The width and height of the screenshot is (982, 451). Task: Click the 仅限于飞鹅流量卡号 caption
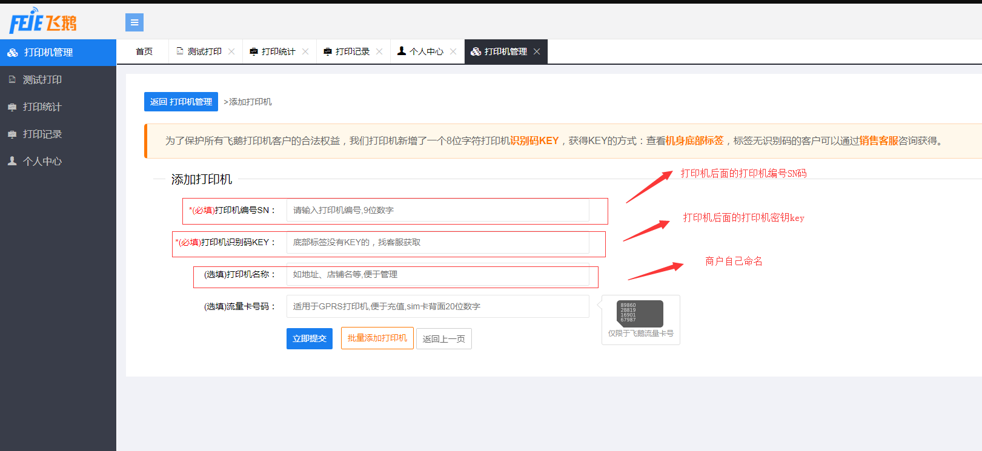(x=641, y=334)
